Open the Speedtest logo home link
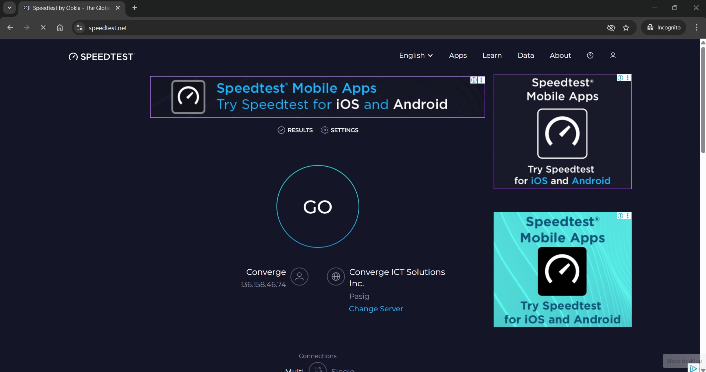This screenshot has width=706, height=372. coord(102,56)
